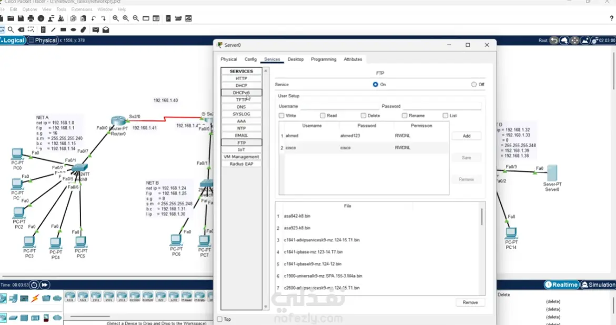Click the Paste icon in main toolbar

click(x=83, y=18)
